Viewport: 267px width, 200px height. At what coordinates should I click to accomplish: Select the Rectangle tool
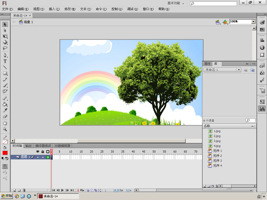click(x=5, y=73)
